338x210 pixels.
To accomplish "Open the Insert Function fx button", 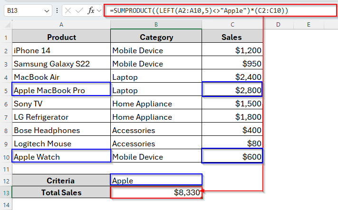I will point(90,10).
